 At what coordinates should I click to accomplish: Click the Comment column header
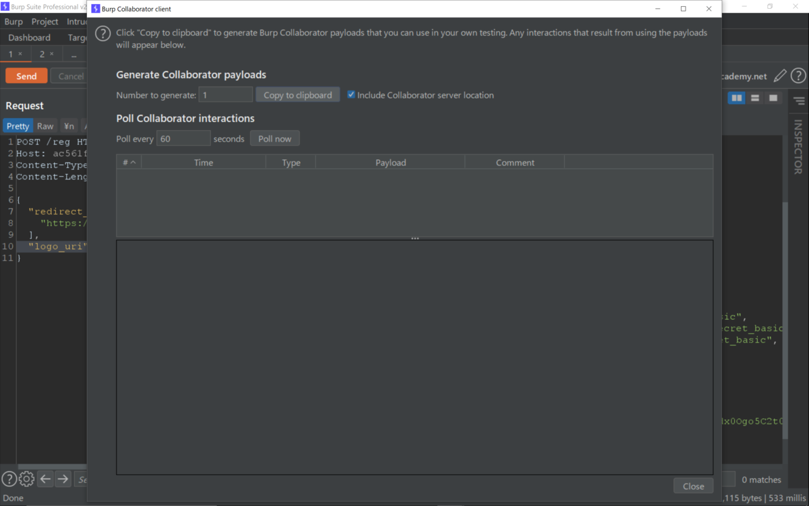pos(515,162)
